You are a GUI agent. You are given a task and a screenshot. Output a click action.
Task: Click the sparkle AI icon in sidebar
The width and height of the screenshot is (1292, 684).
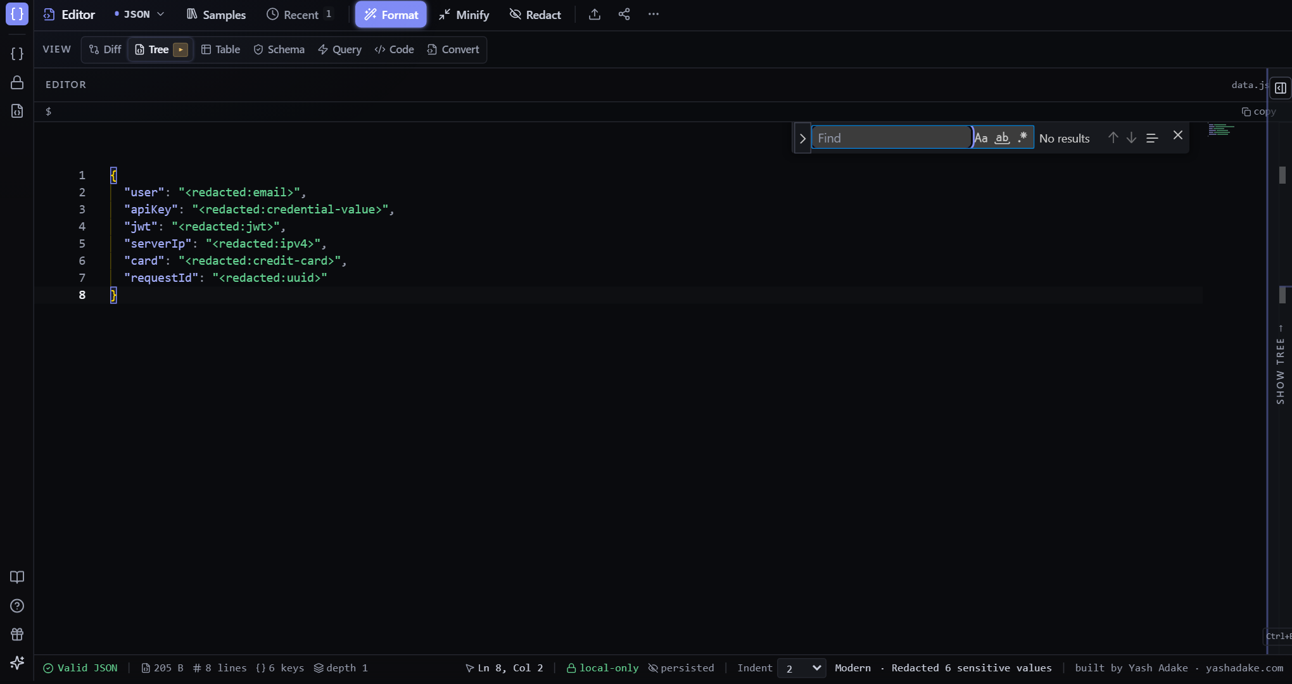[x=17, y=662]
